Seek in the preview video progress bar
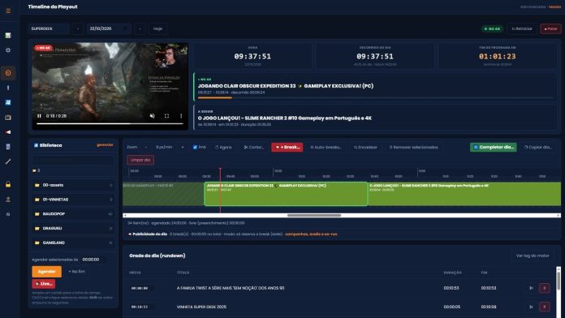Screen dimensions: 565x318 110,123
